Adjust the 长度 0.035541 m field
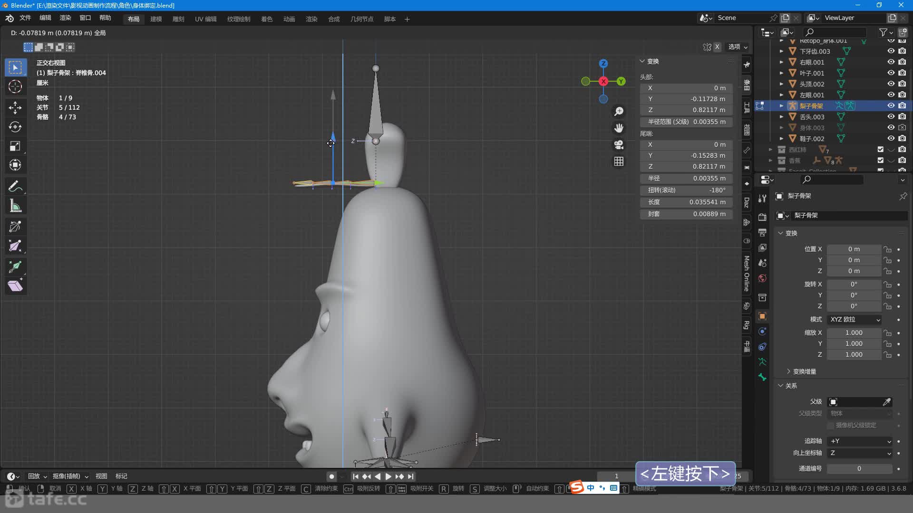The width and height of the screenshot is (913, 513). coord(686,202)
